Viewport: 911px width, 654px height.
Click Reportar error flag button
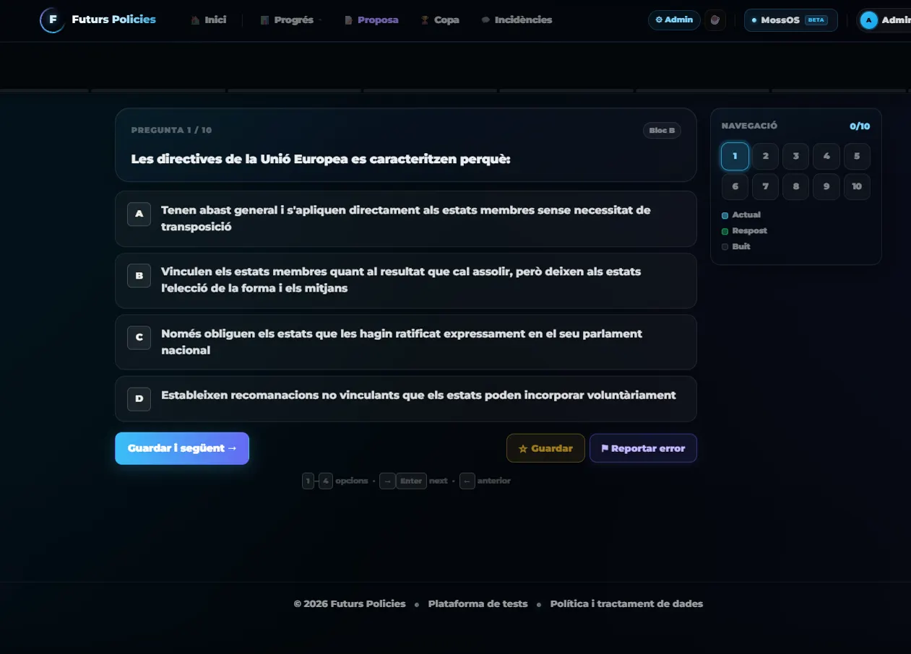tap(643, 448)
